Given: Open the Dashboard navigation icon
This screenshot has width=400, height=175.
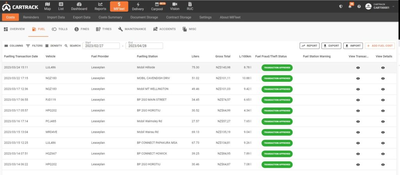Looking at the screenshot, I should pos(79,4).
